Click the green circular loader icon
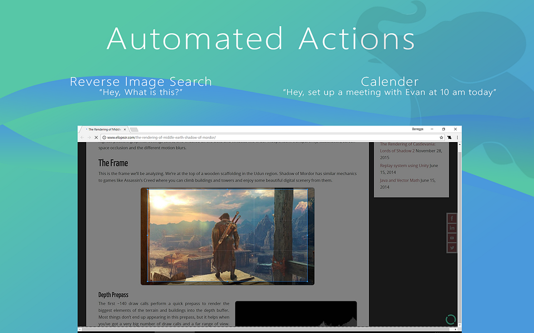Screen dimensions: 534x333 (451, 320)
